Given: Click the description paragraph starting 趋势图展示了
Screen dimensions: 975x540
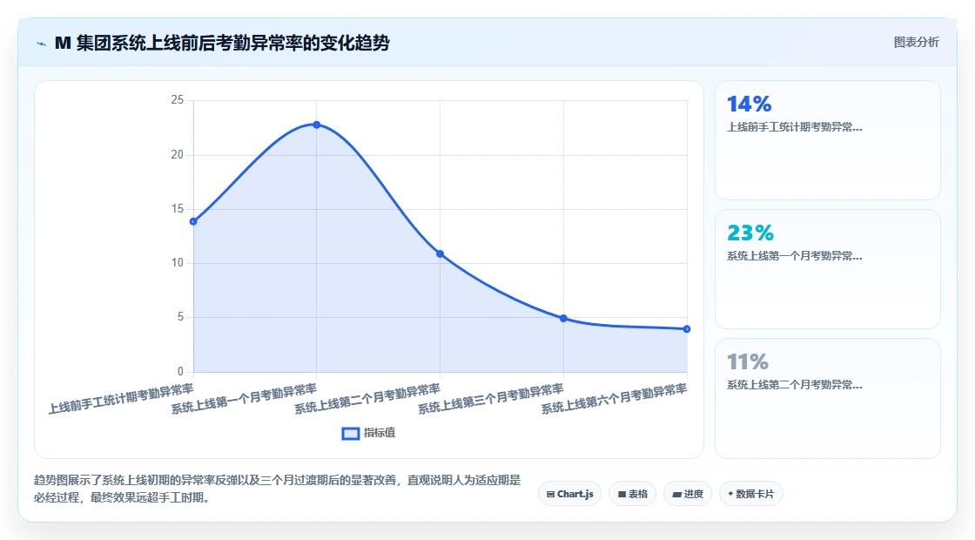Looking at the screenshot, I should pyautogui.click(x=278, y=489).
